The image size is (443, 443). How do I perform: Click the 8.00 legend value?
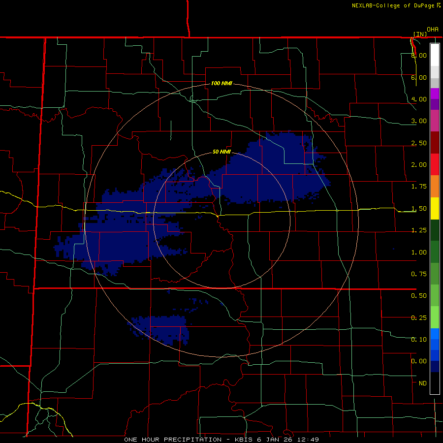[419, 55]
